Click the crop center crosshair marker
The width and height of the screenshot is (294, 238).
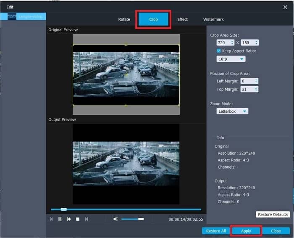click(x=126, y=75)
